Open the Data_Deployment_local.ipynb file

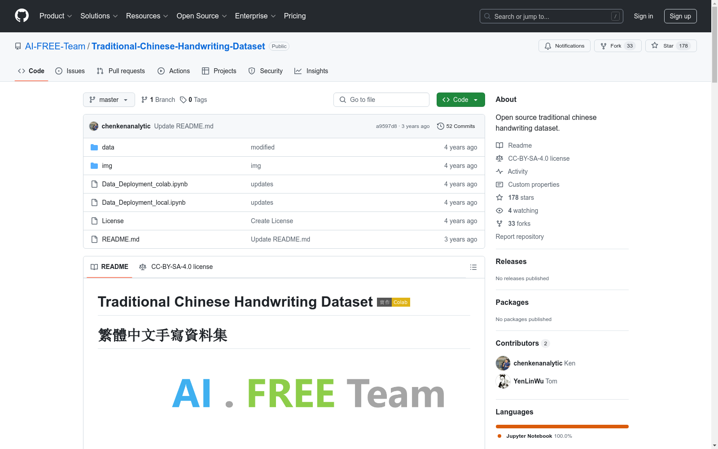[144, 202]
